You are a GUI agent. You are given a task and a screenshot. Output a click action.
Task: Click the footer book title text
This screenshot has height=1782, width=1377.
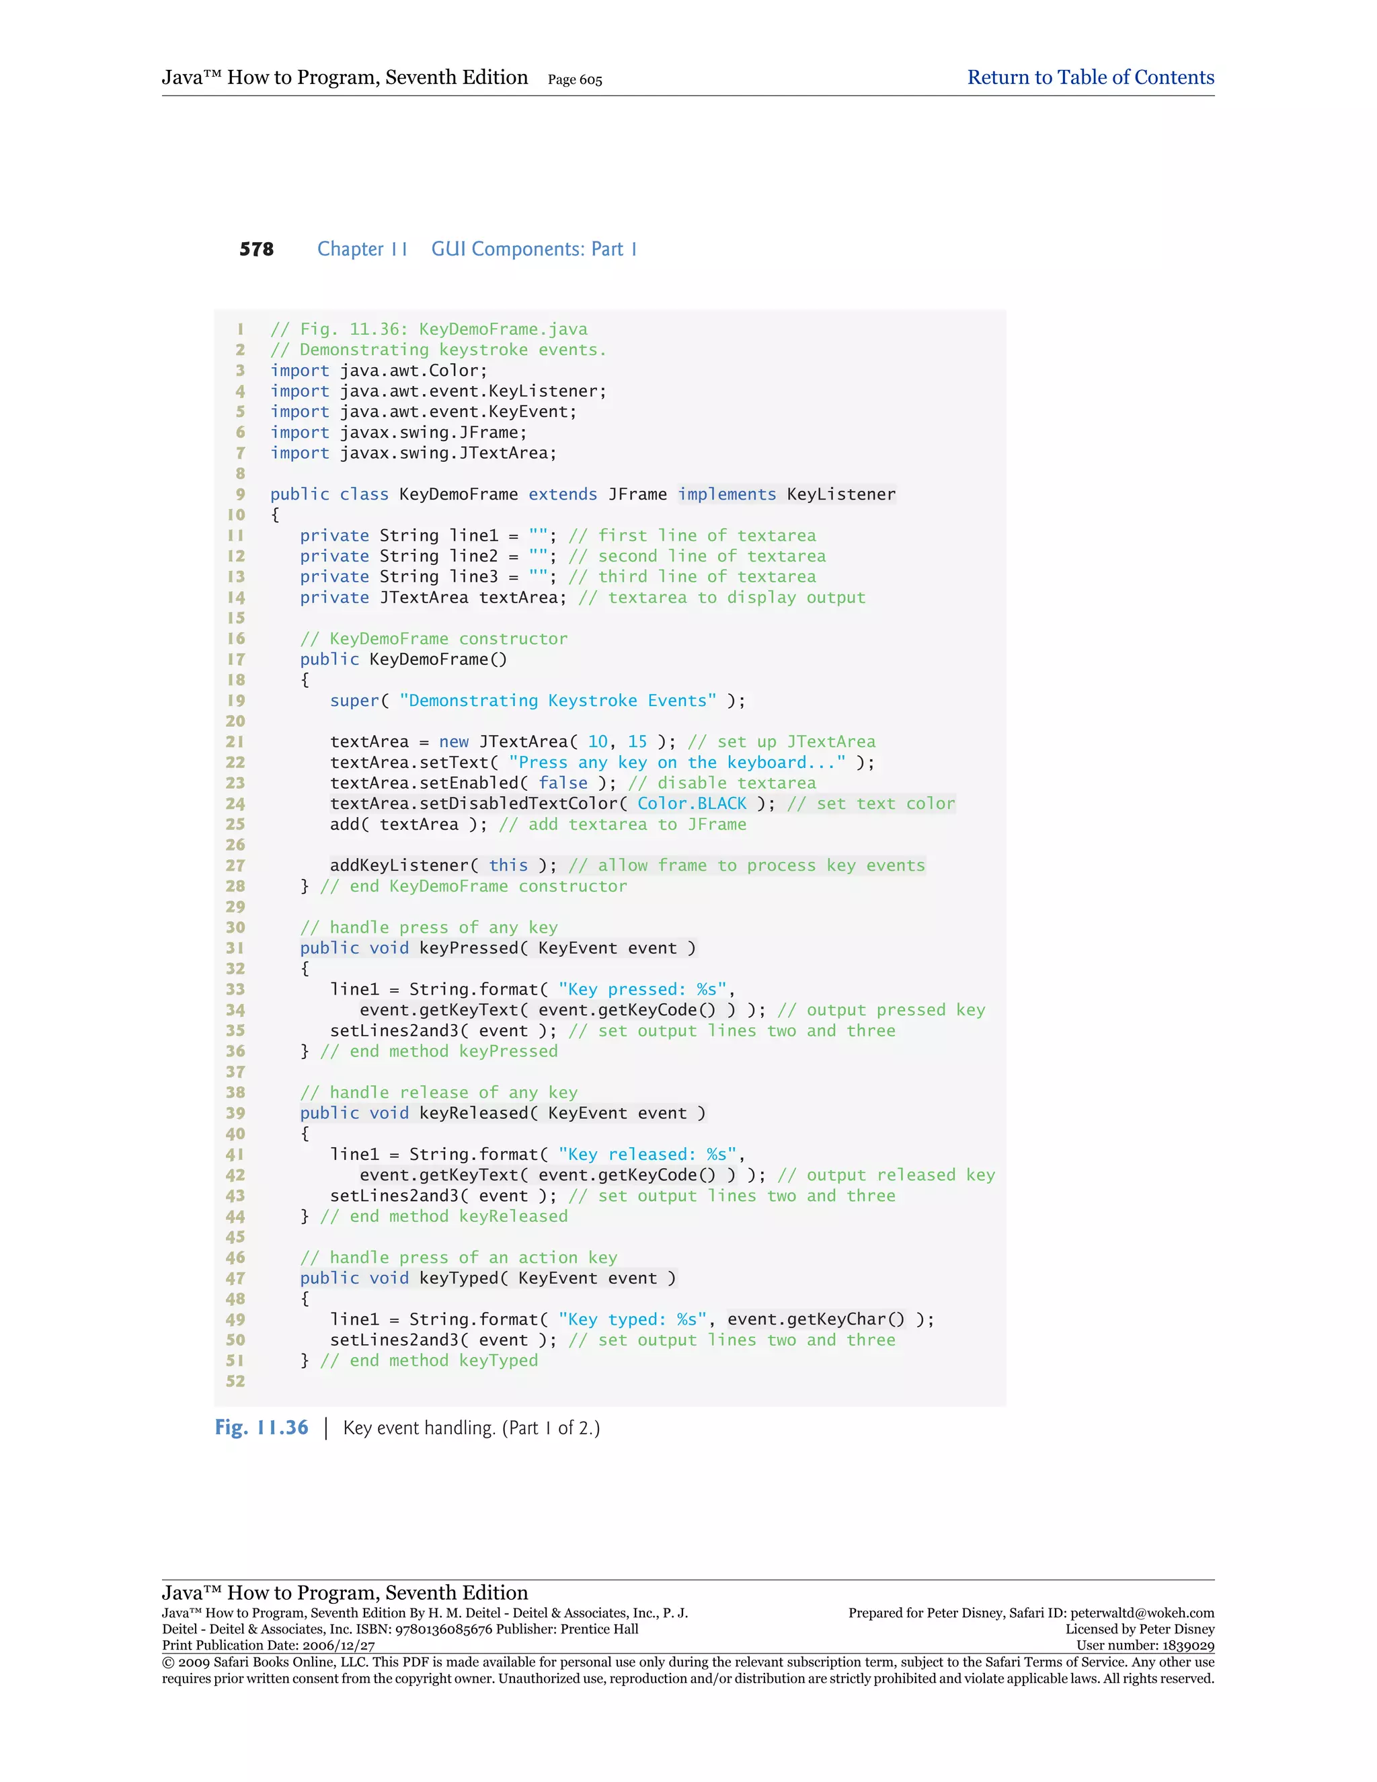344,1592
